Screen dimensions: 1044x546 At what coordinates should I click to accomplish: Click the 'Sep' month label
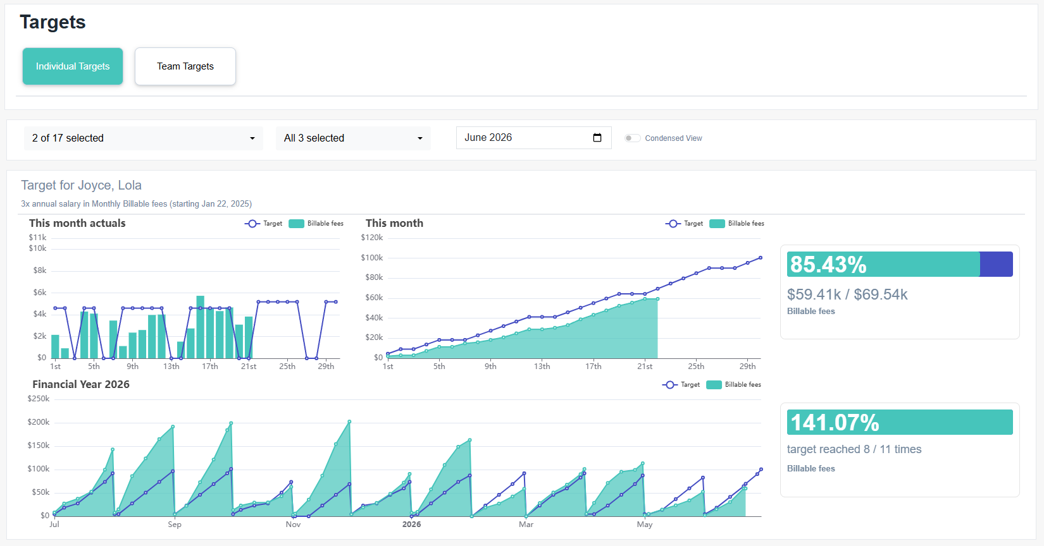tap(175, 525)
